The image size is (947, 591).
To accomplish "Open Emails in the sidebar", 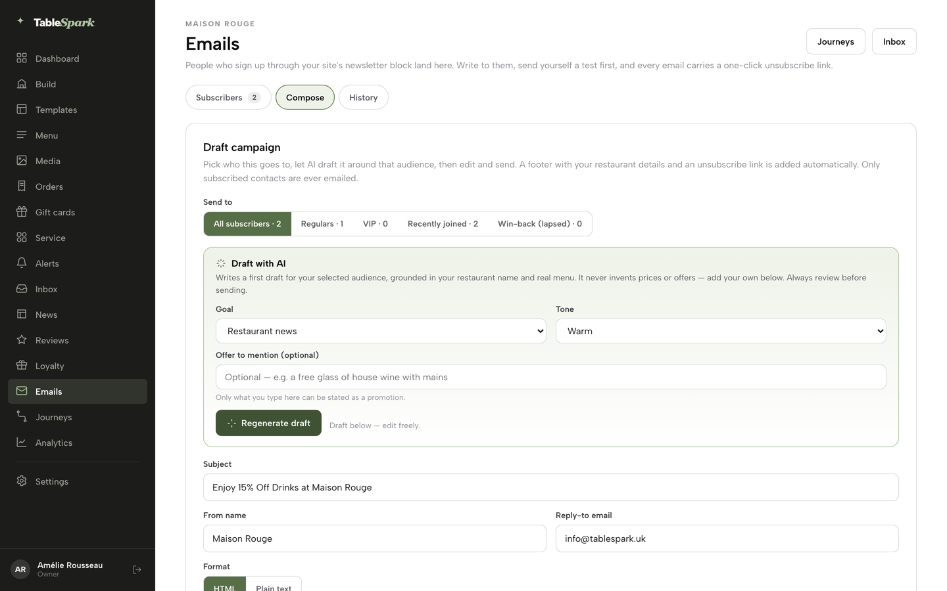I will click(x=78, y=391).
